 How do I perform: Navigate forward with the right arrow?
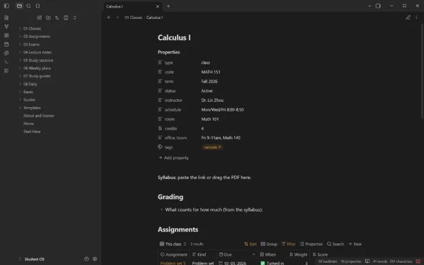(x=117, y=17)
